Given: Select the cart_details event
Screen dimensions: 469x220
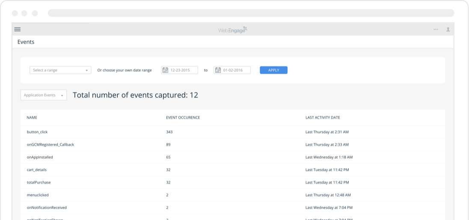Looking at the screenshot, I should coord(233,170).
